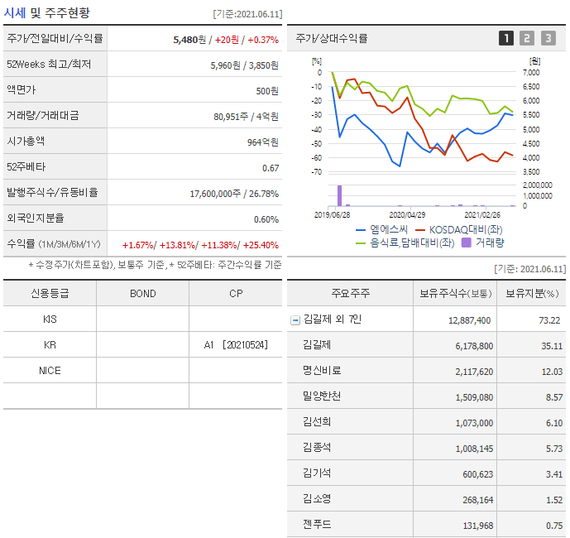Select shareholder row 김소영
Image resolution: width=570 pixels, height=538 pixels.
pyautogui.click(x=426, y=499)
